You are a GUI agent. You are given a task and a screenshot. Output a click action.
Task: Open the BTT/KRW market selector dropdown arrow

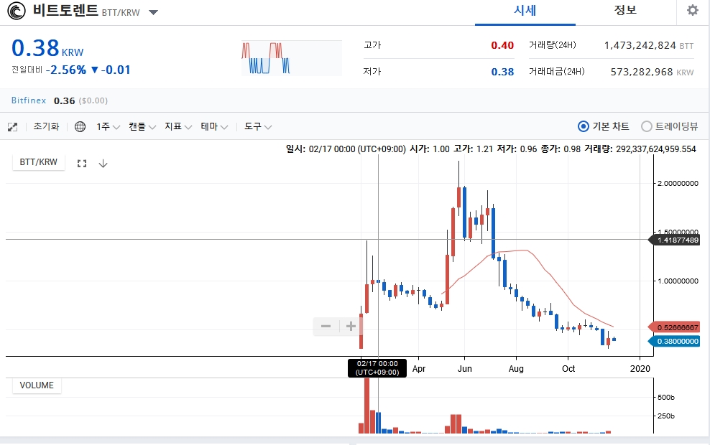tap(154, 12)
